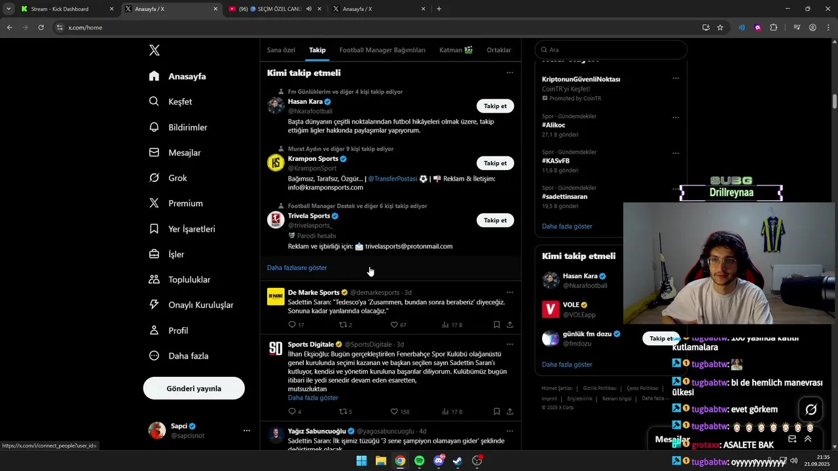Image resolution: width=838 pixels, height=471 pixels.
Task: Click the X logo in the sidebar
Action: click(155, 50)
